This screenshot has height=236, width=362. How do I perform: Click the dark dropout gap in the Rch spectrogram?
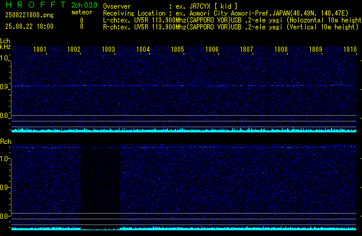(100, 188)
